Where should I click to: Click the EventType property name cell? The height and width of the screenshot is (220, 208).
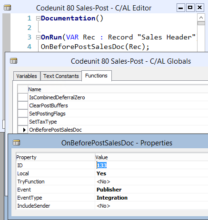click(56, 198)
